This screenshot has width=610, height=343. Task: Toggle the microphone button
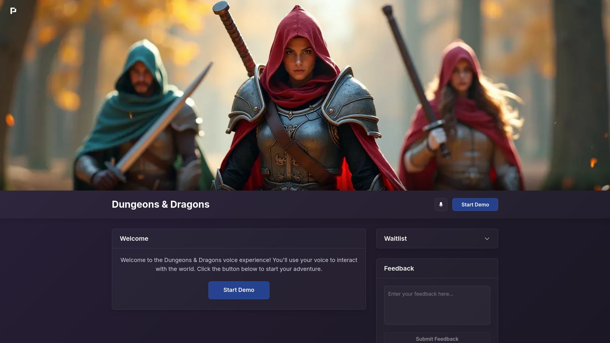(x=441, y=205)
